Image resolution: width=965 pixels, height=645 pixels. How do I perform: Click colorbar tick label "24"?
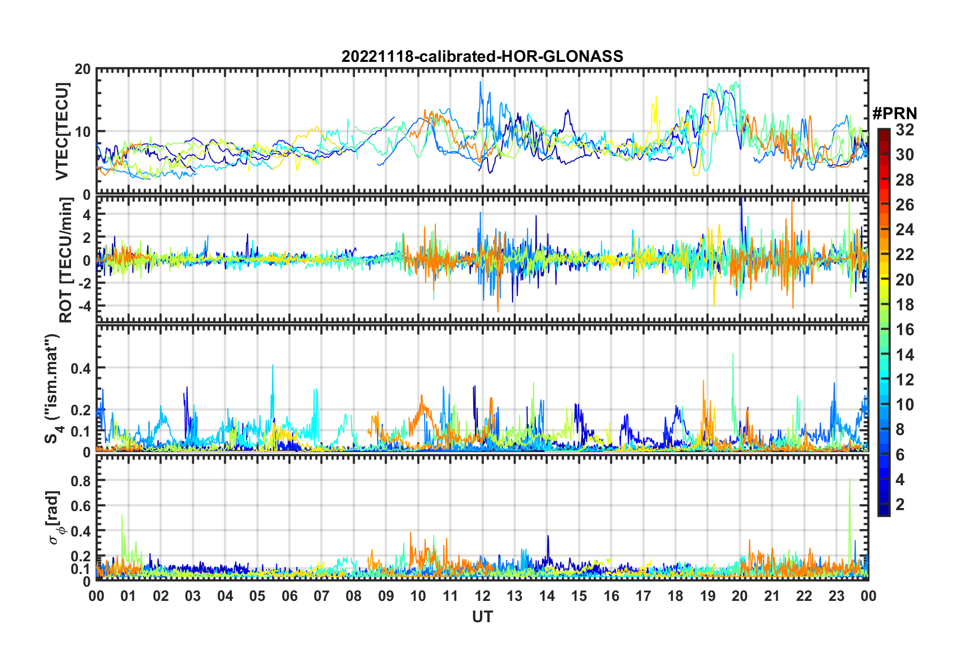(x=905, y=230)
